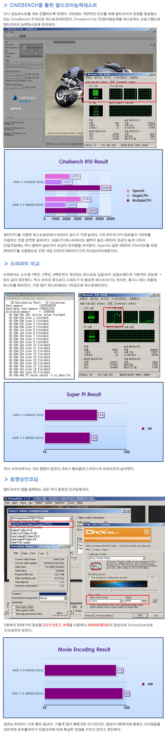Image resolution: width=165 pixels, height=734 pixels.
Task: Click Rendering (x CPU) button
Action: point(16,77)
